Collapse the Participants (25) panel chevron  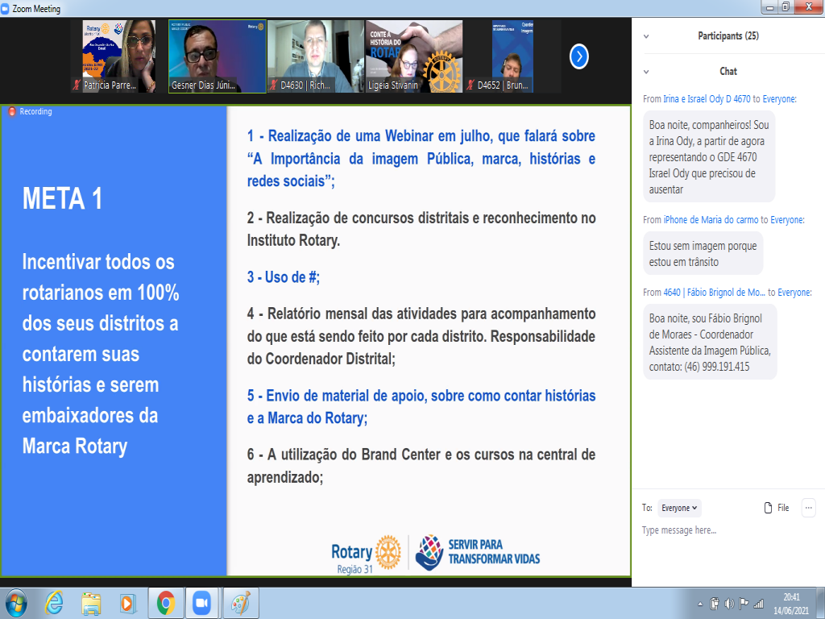(647, 36)
